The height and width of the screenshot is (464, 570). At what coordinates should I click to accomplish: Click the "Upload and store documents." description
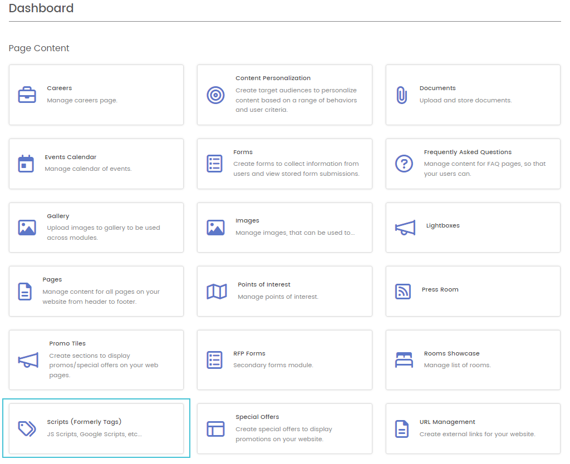(x=465, y=100)
